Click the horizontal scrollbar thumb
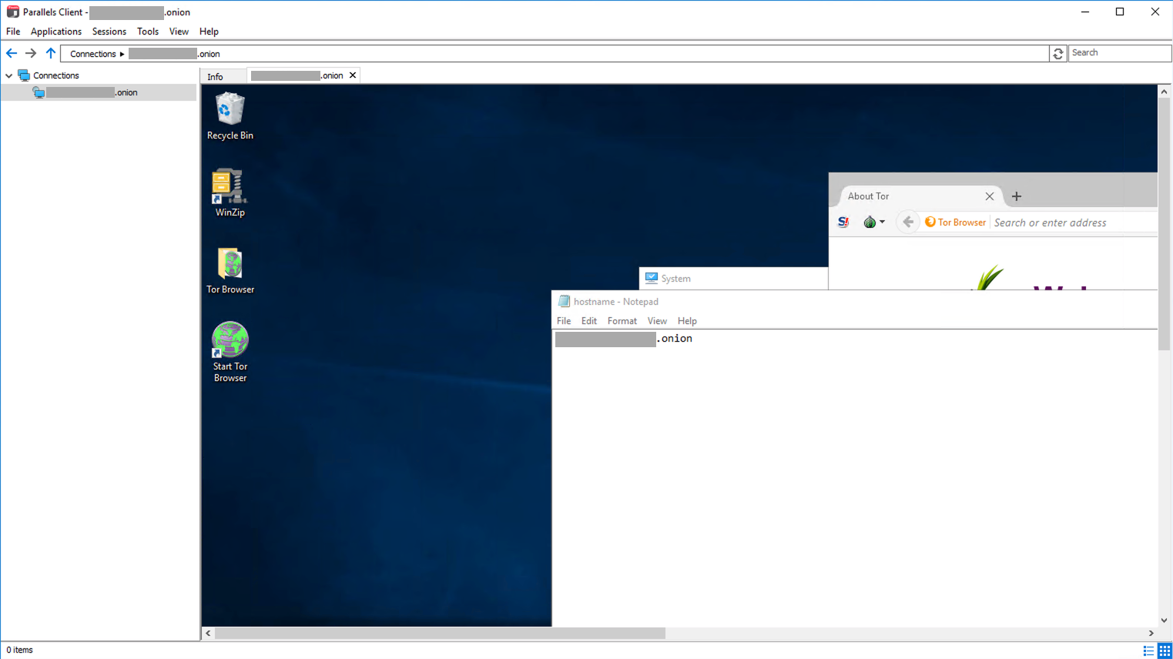 440,633
